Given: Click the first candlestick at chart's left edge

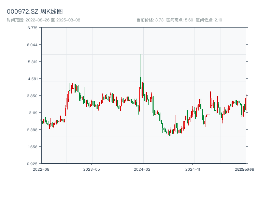Looking at the screenshot, I should click(x=41, y=120).
